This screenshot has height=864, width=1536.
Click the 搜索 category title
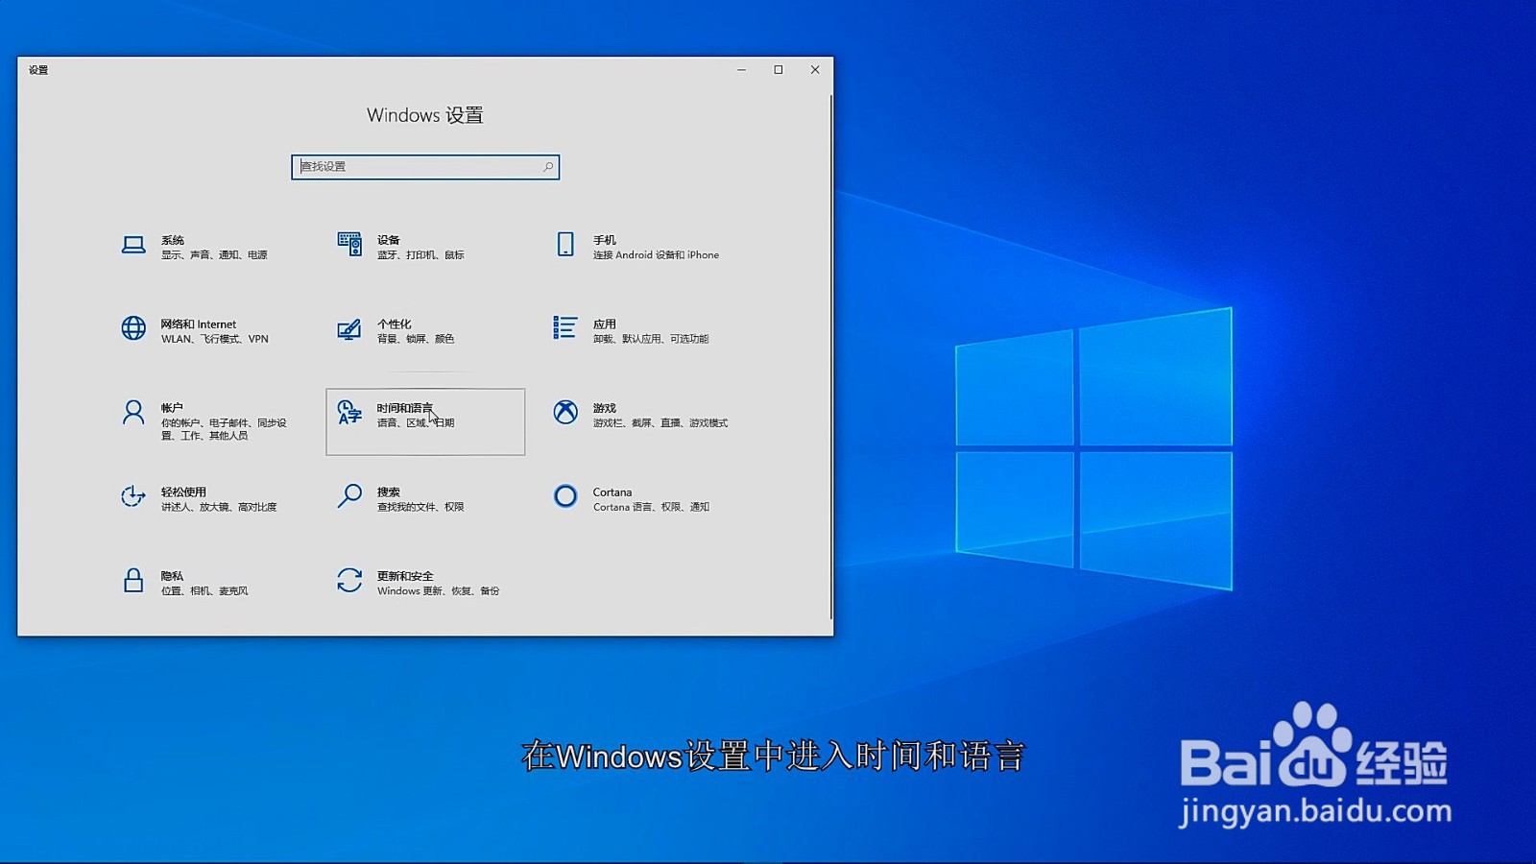[x=389, y=492]
